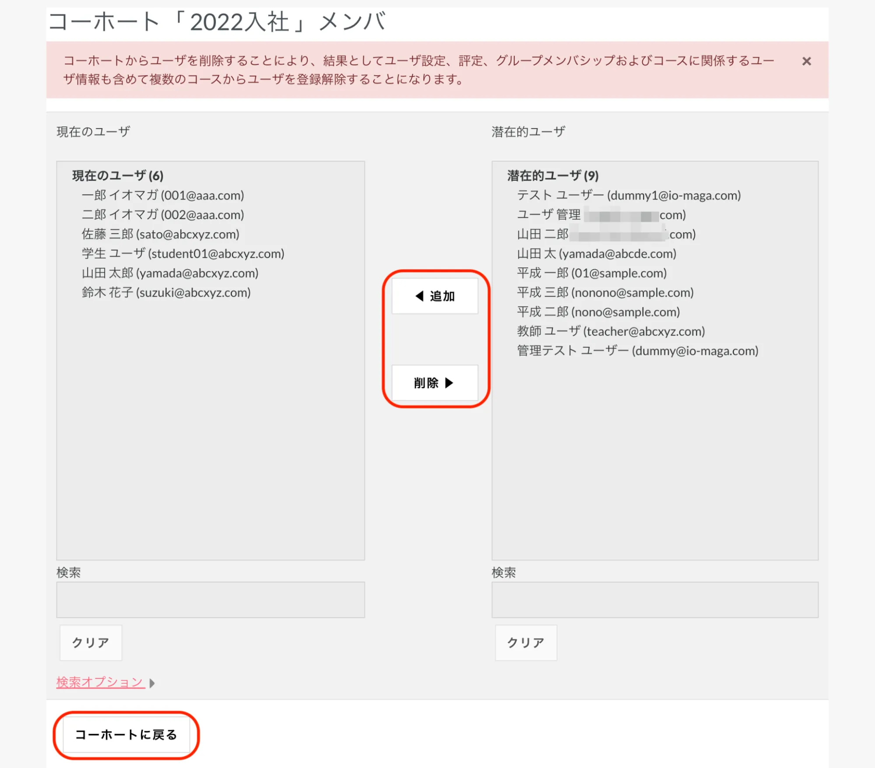Click the 削除 (remove) button
The width and height of the screenshot is (875, 768).
[x=435, y=383]
